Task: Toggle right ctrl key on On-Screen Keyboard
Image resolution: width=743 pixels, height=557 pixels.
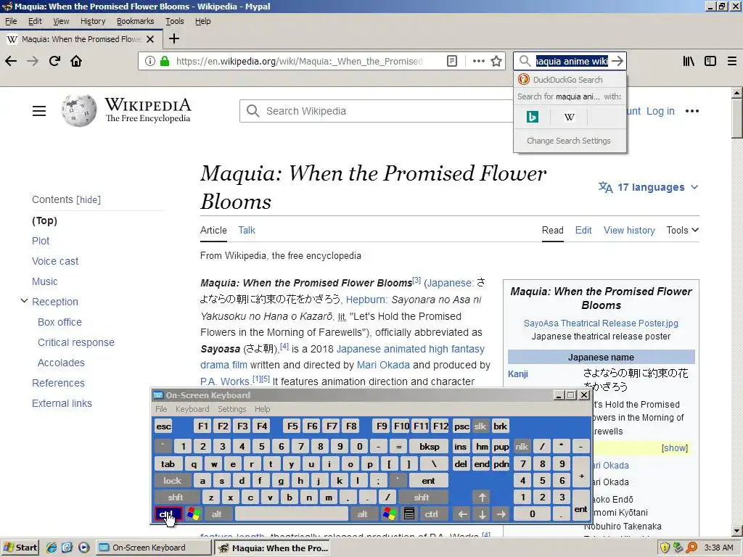Action: (431, 514)
